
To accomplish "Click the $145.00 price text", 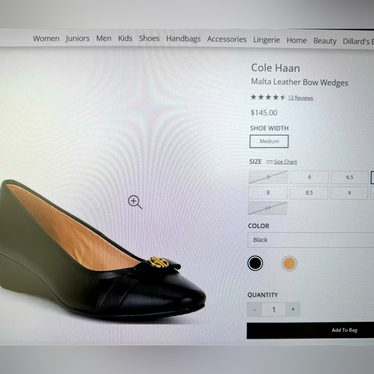I will tap(264, 113).
